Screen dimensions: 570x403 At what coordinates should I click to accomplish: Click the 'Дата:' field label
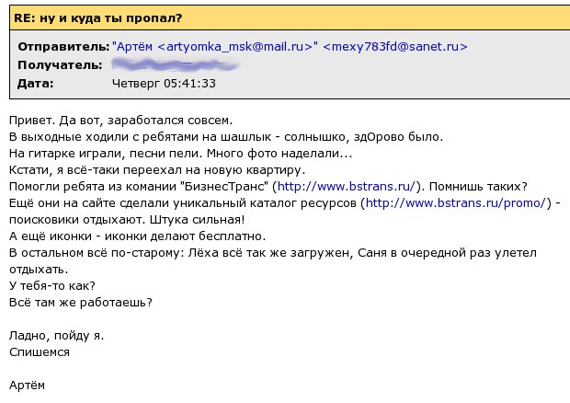[36, 84]
